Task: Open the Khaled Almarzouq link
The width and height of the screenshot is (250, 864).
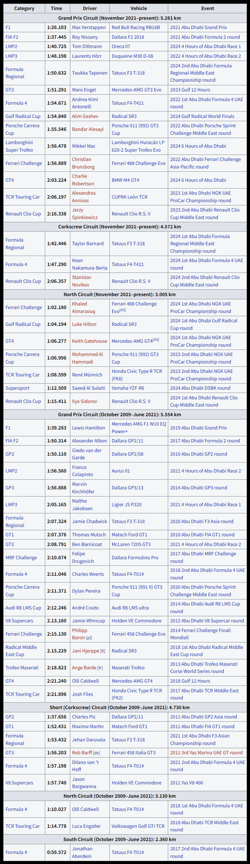Action: tap(84, 307)
